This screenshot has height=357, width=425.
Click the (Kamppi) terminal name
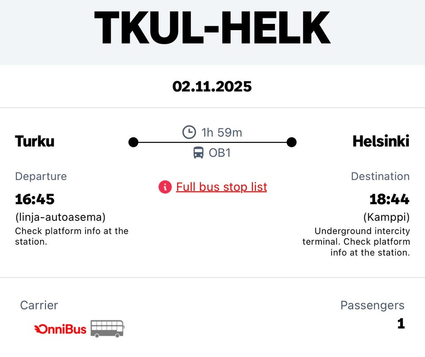point(386,217)
